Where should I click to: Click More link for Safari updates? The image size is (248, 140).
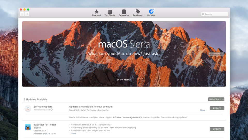[x=203, y=110]
